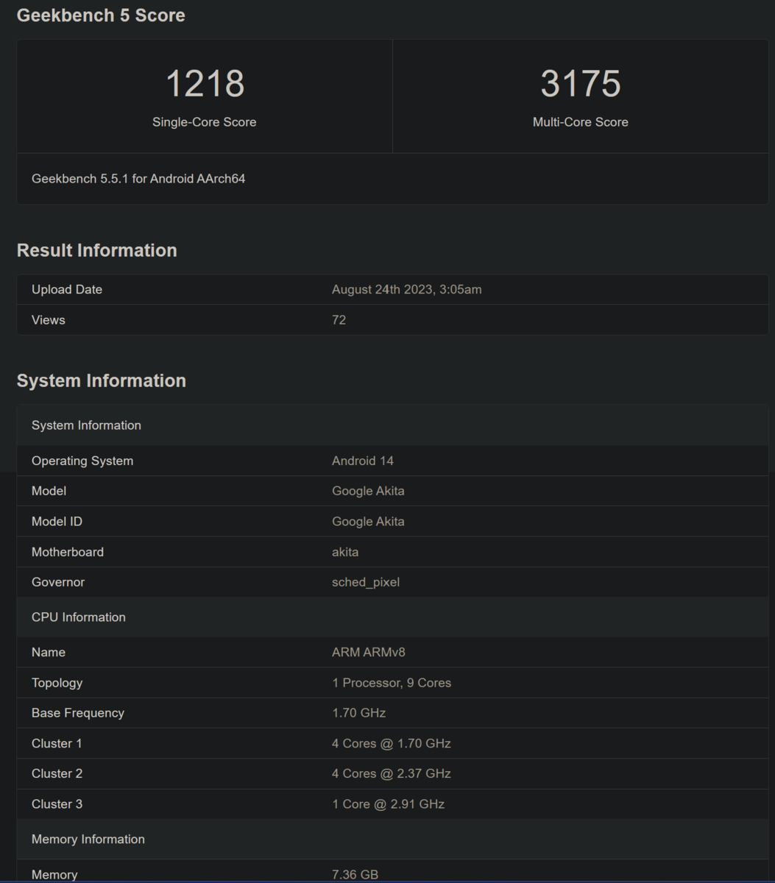Click the Operating System label
The image size is (775, 883).
point(82,461)
